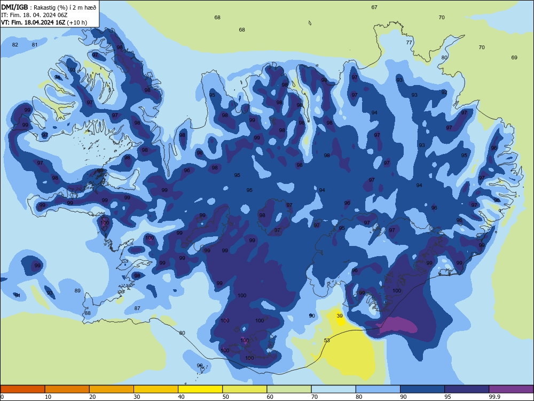The width and height of the screenshot is (534, 401).
Task: Click the 'IT: Fim. 18. 04. 2024 06Z' line
Action: click(34, 15)
